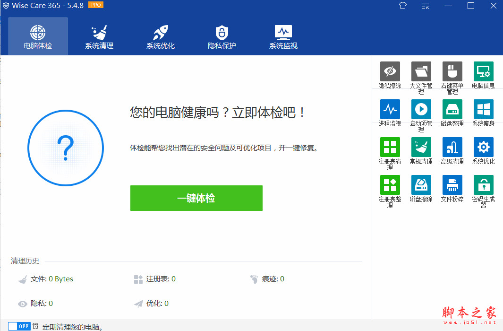Click the 您的电脑健康吗 headline text

(x=218, y=113)
